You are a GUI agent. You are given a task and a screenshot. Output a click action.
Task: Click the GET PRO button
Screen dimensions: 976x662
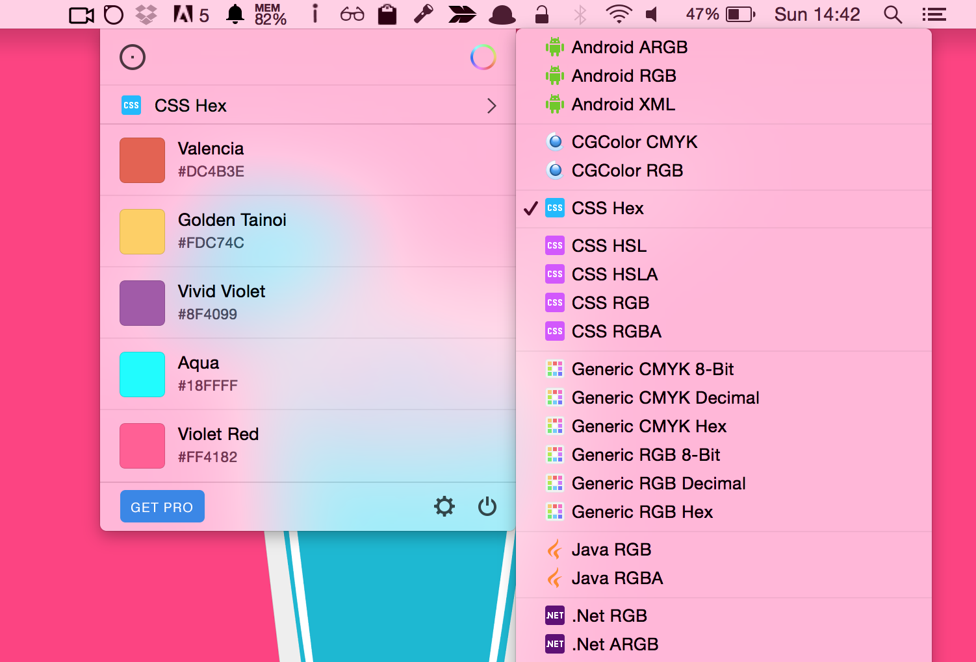(162, 506)
